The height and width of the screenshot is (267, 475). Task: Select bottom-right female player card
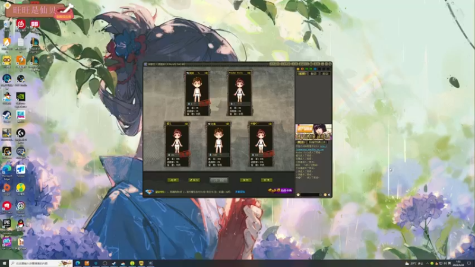[261, 144]
